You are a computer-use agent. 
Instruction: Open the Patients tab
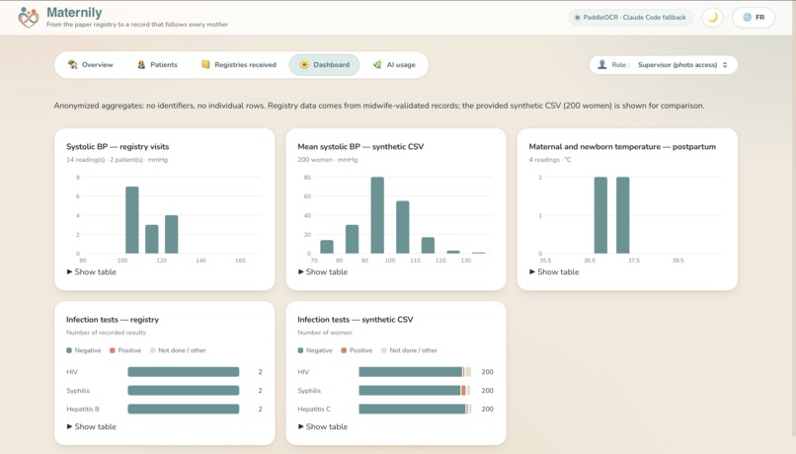[x=157, y=65]
